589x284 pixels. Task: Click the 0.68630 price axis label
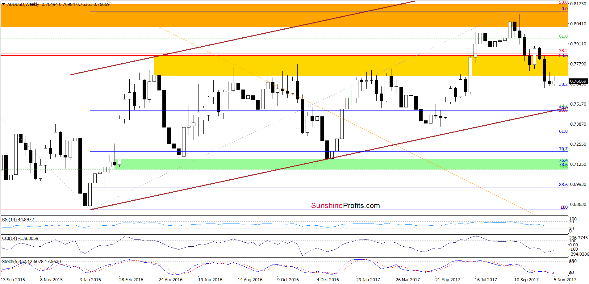[578, 204]
